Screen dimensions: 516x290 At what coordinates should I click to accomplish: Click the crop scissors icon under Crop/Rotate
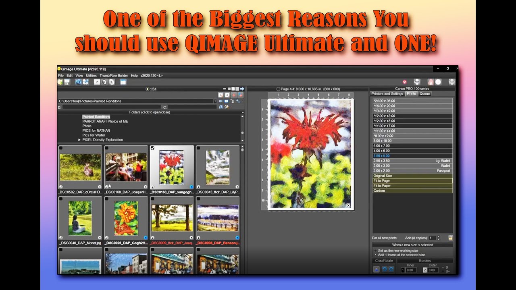[376, 269]
